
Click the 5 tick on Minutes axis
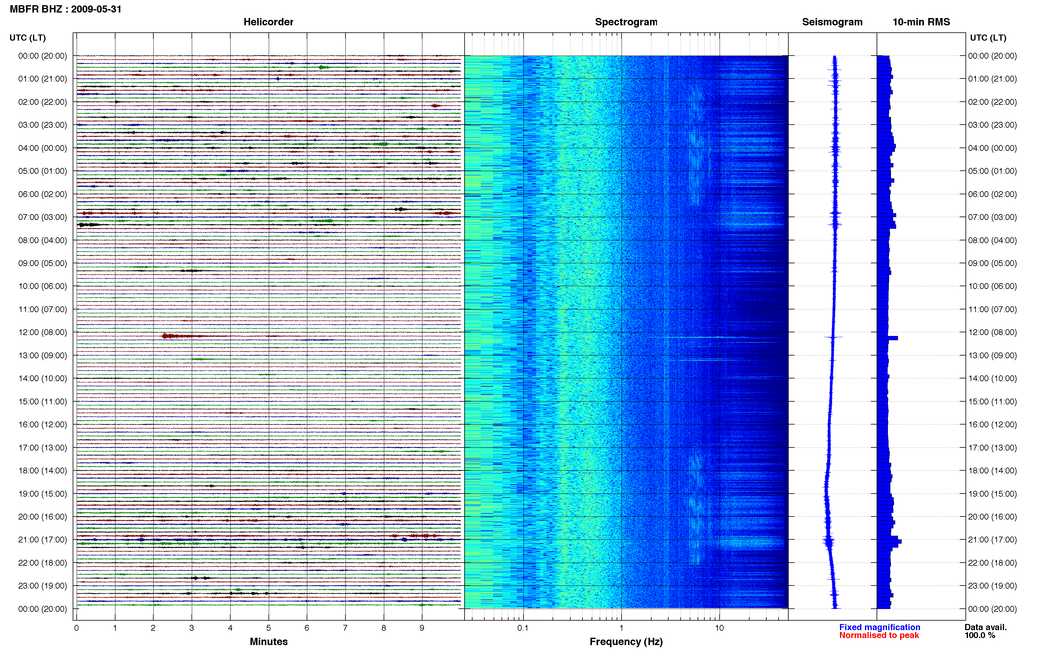tap(268, 628)
